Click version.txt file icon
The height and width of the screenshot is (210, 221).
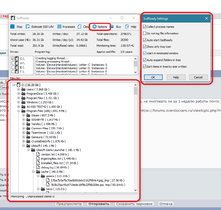point(38,154)
